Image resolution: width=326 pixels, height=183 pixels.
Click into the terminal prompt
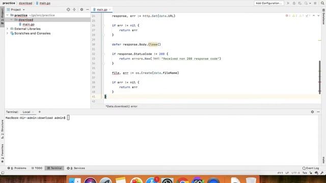(x=68, y=118)
